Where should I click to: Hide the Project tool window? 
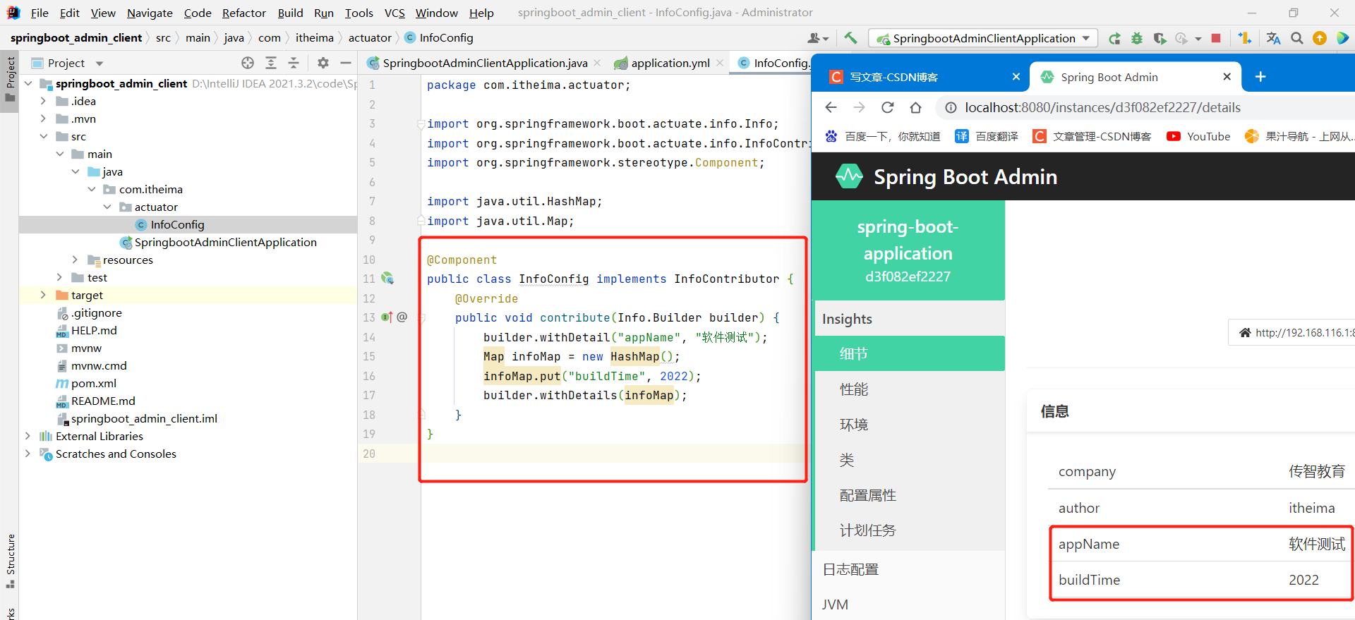pos(346,63)
